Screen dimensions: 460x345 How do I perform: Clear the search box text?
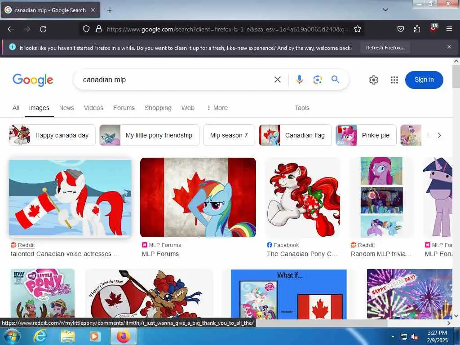pyautogui.click(x=278, y=80)
